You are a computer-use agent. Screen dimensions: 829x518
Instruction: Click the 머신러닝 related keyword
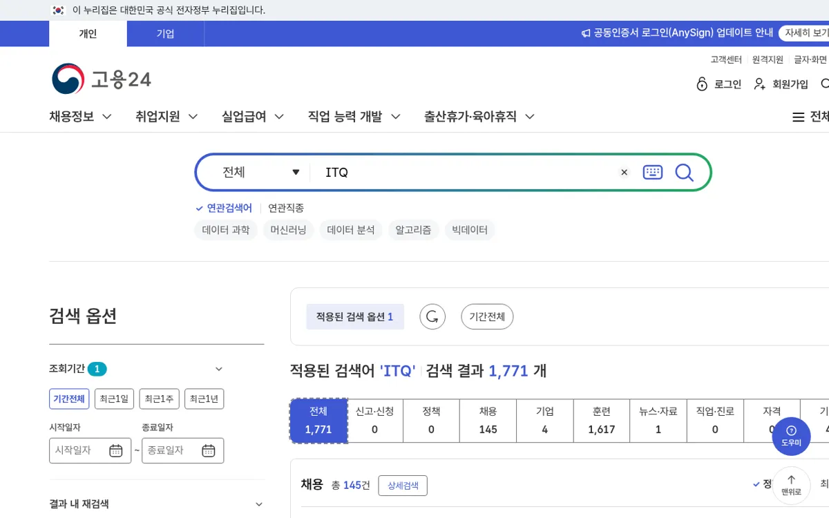289,230
